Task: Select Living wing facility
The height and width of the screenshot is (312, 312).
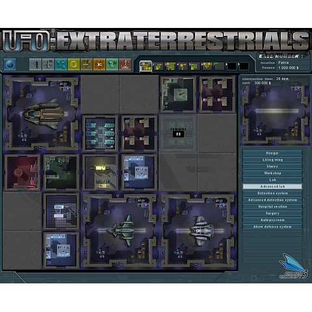Action: (x=272, y=160)
